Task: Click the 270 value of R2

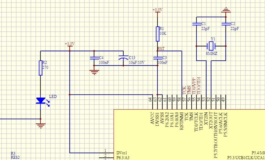Action: point(45,68)
